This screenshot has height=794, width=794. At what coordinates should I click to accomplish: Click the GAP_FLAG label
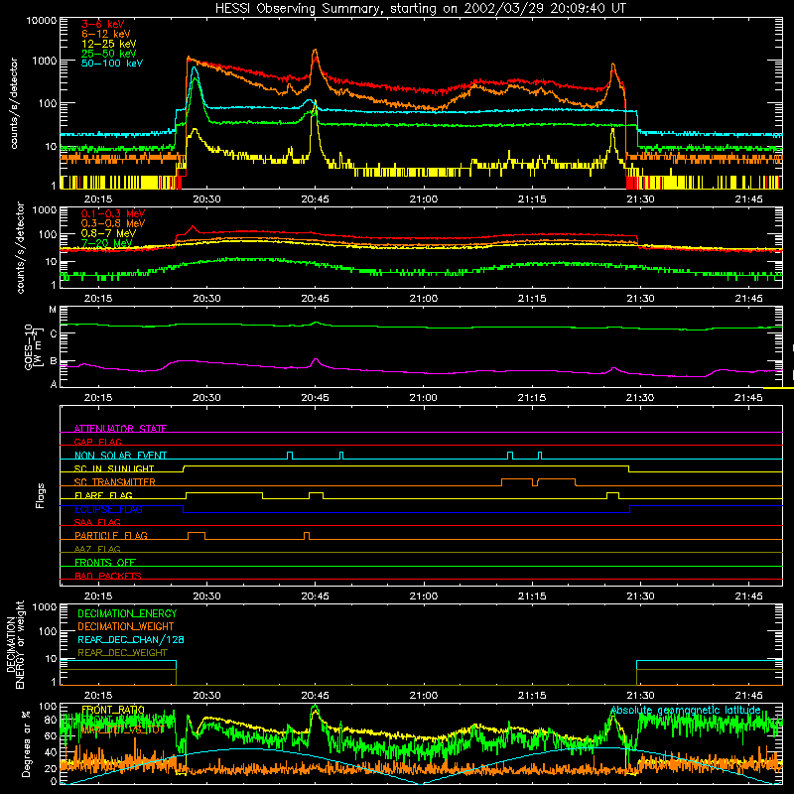pos(97,442)
